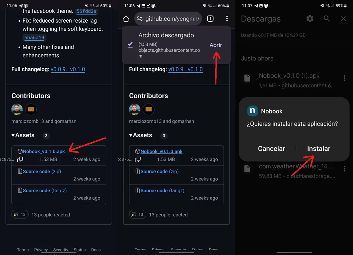Tap the Chrome home icon

[x=126, y=19]
